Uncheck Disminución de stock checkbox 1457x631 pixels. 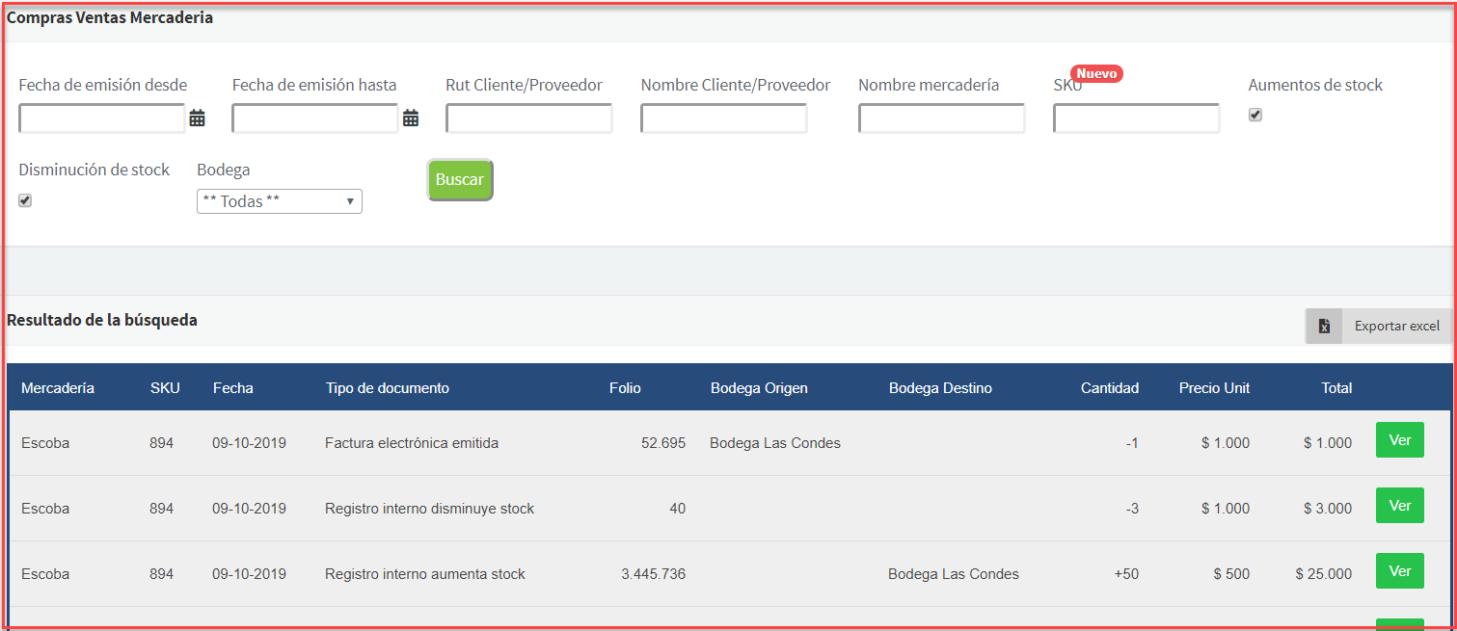(x=26, y=200)
